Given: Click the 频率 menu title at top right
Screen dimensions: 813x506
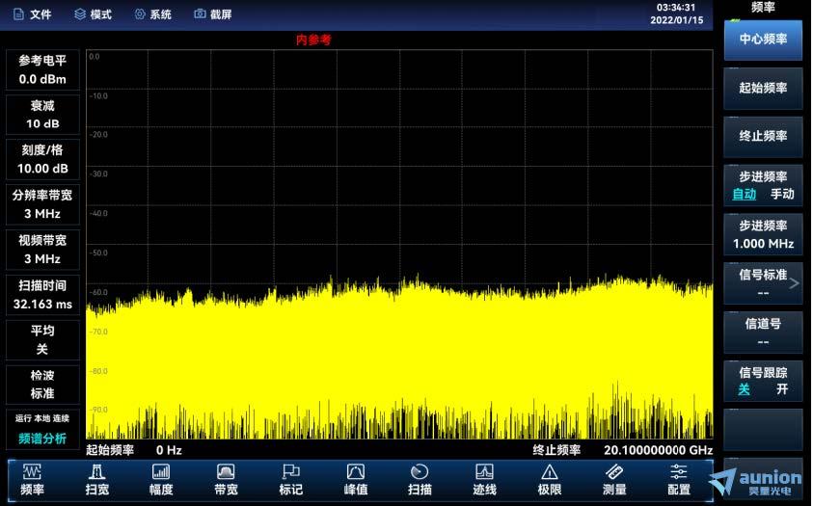Looking at the screenshot, I should tap(763, 7).
